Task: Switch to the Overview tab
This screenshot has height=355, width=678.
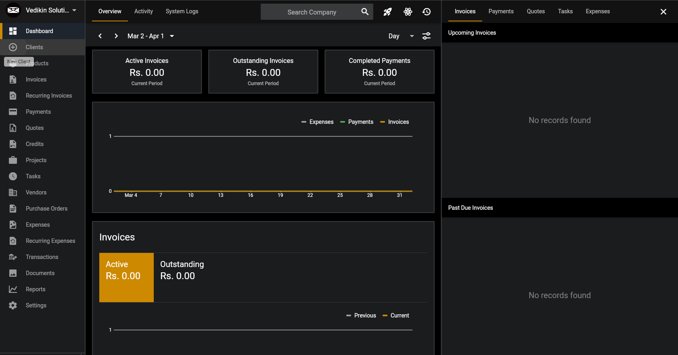Action: click(x=110, y=11)
